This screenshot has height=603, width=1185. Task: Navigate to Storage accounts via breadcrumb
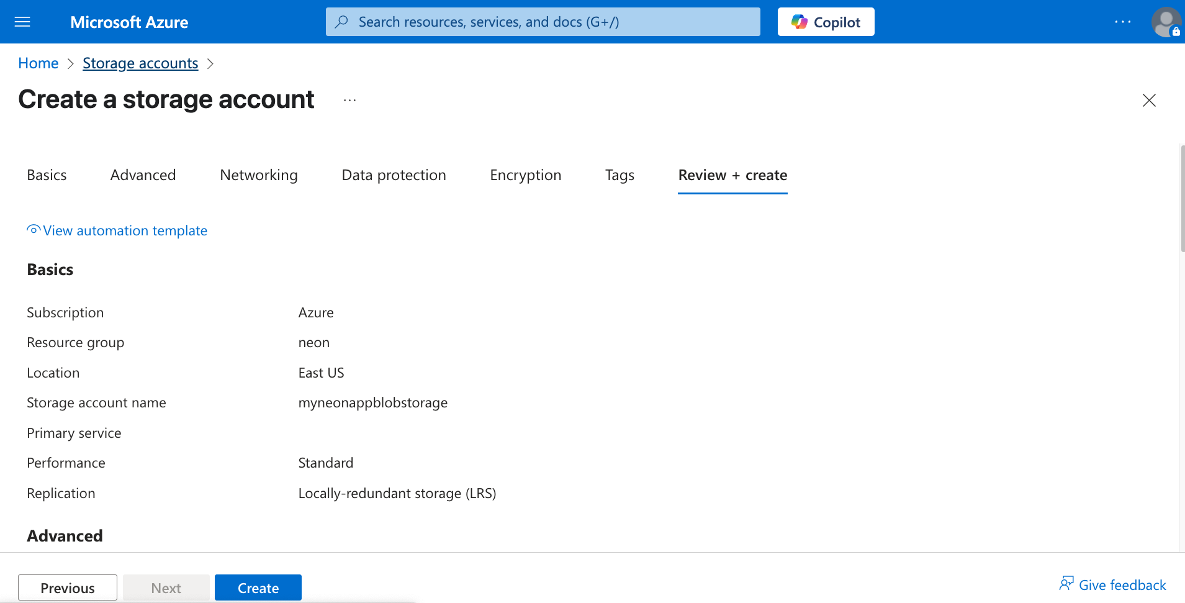tap(140, 63)
